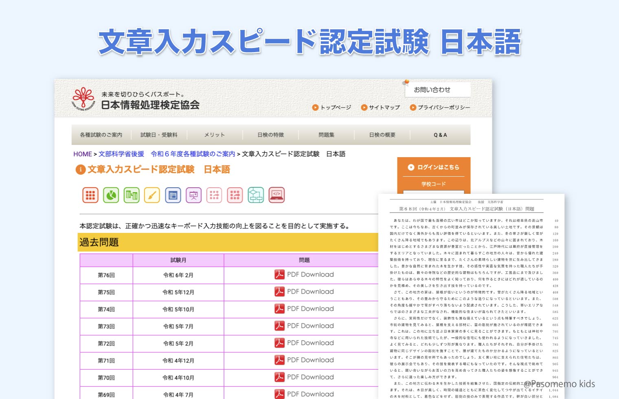Download PDF for 第71回
619x399 pixels.
click(304, 360)
